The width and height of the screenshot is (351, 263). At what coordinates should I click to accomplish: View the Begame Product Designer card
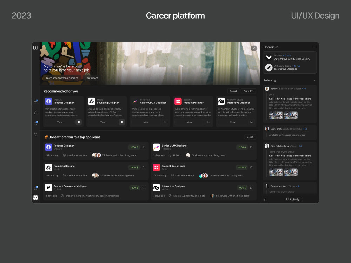point(190,122)
